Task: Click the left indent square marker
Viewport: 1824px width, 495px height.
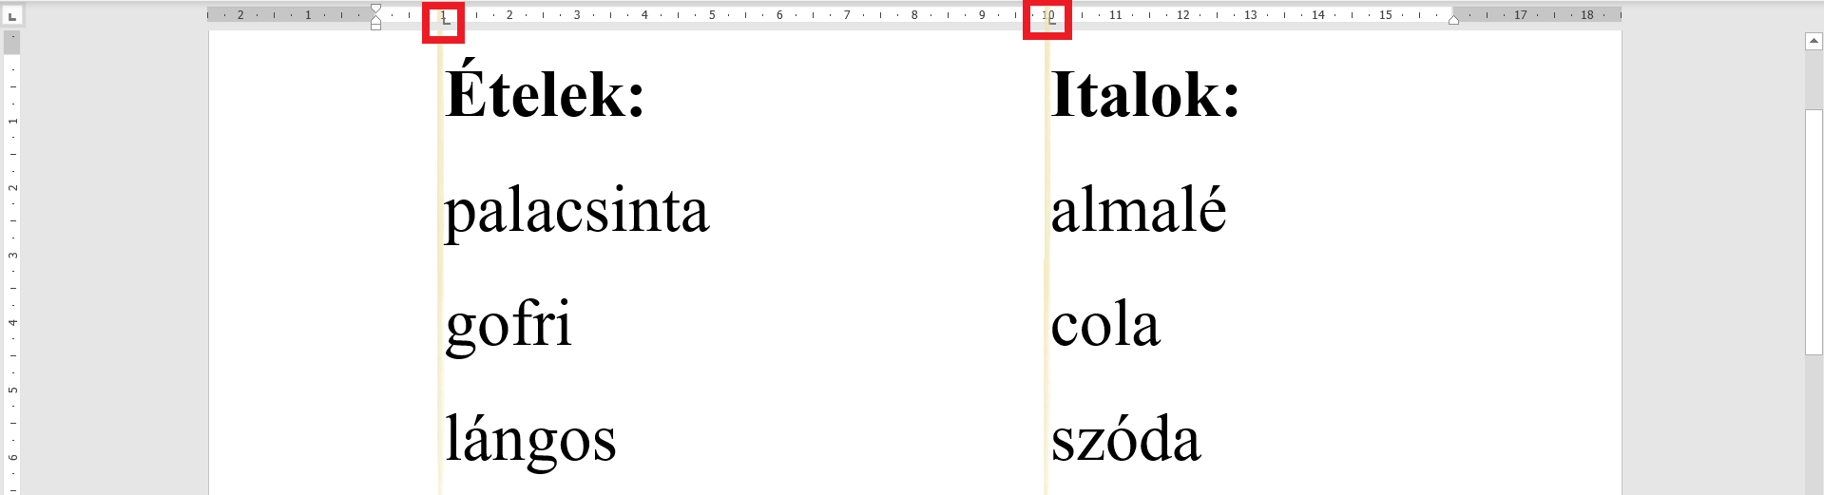Action: (376, 27)
